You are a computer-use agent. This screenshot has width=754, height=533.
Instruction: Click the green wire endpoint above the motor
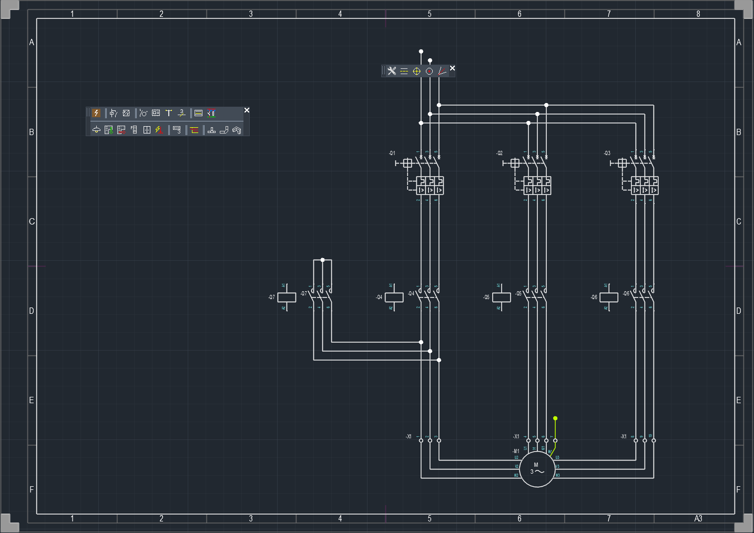click(555, 418)
